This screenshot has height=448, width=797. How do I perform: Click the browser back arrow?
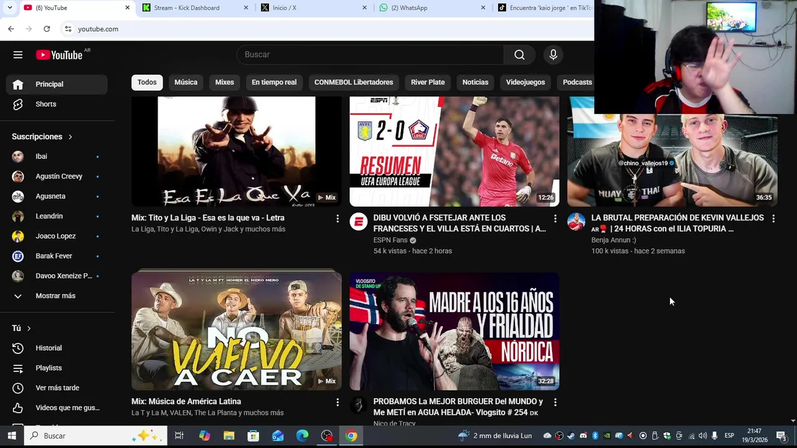tap(11, 29)
